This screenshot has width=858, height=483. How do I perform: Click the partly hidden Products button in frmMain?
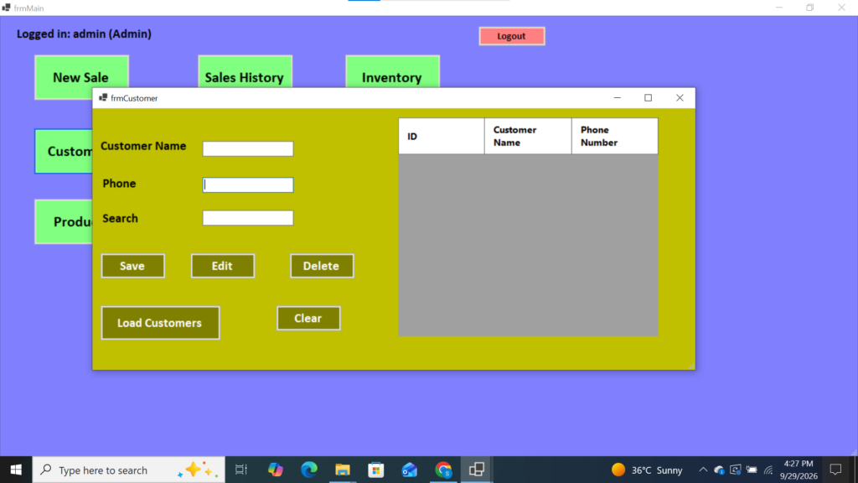pos(64,221)
